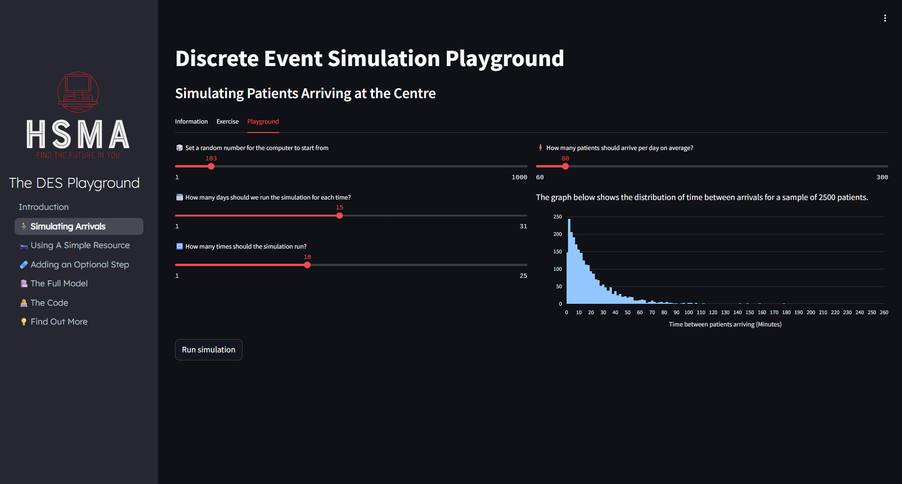This screenshot has width=902, height=484.
Task: Click the patients per day slider handle
Action: [565, 167]
